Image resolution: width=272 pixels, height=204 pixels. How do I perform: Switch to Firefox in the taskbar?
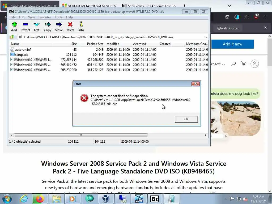tap(40, 199)
